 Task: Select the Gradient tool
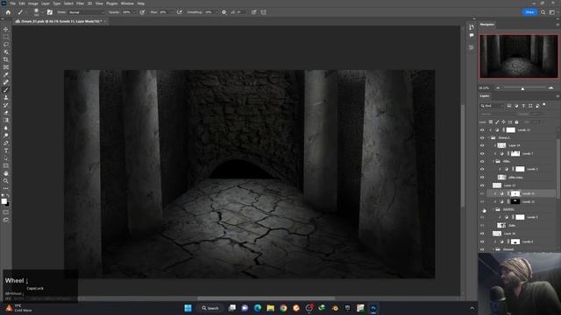[x=6, y=120]
